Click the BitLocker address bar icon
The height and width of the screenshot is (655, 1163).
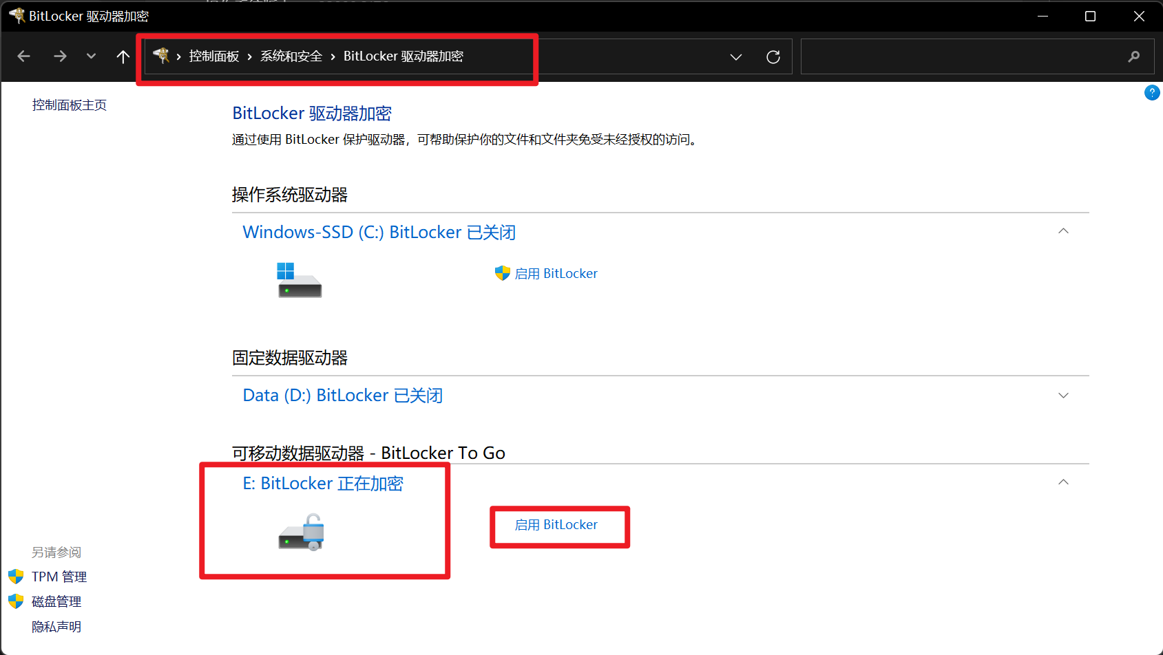click(x=161, y=56)
